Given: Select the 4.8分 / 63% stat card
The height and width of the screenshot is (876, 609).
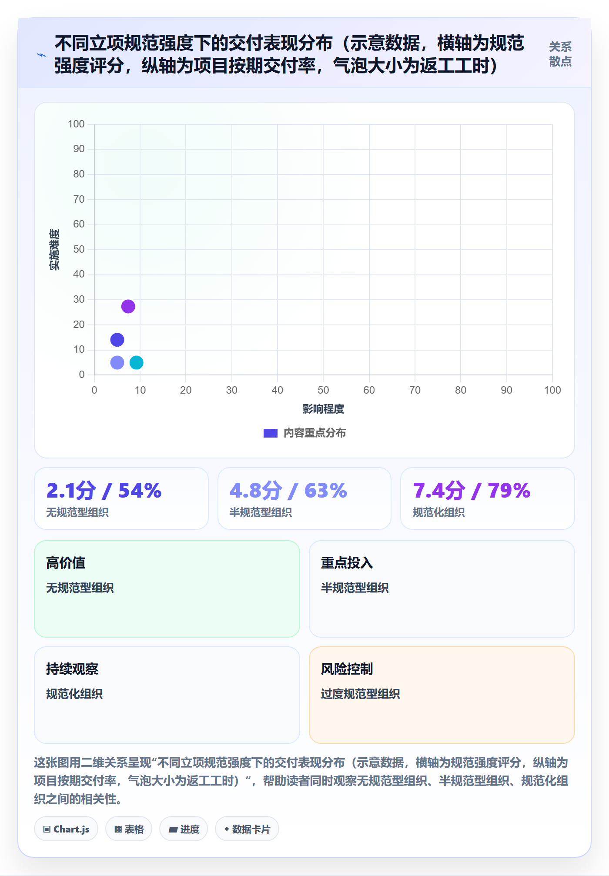Looking at the screenshot, I should [x=304, y=498].
